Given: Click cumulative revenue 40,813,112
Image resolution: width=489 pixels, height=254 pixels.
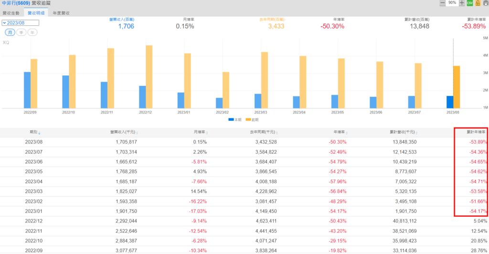Looking at the screenshot, I should pos(404,221).
